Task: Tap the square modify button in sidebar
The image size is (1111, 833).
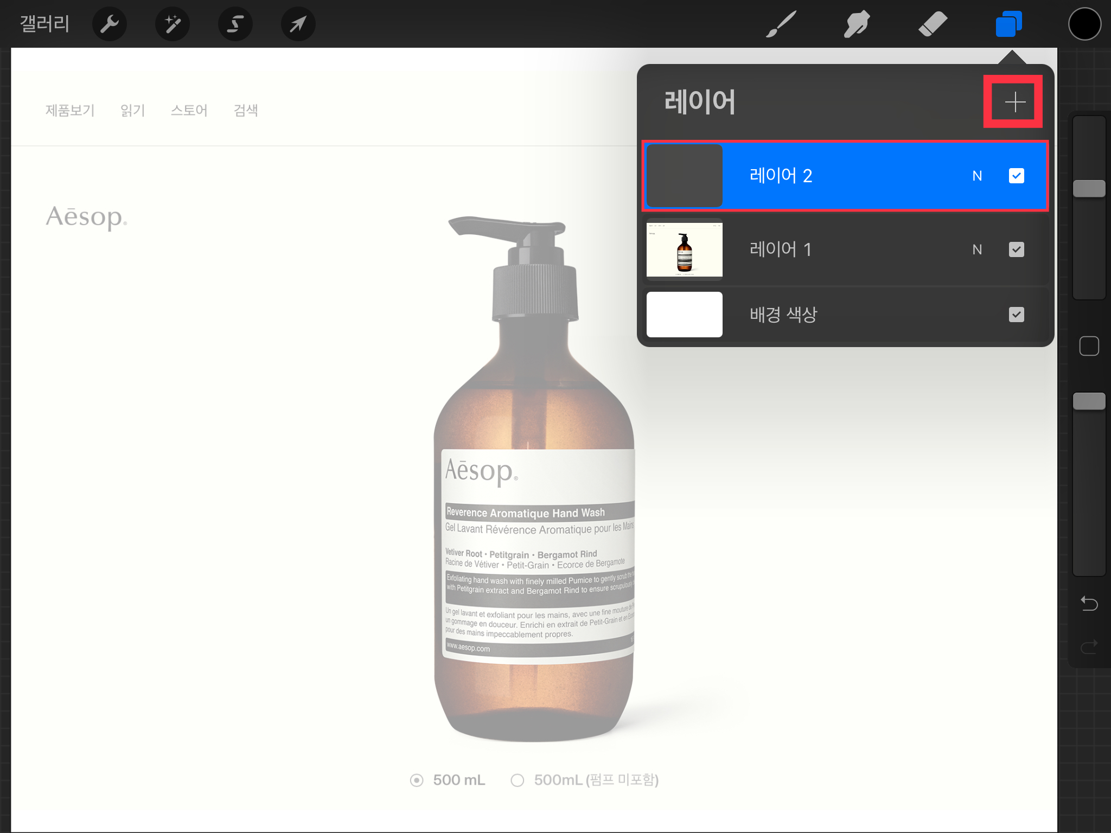Action: (x=1089, y=346)
